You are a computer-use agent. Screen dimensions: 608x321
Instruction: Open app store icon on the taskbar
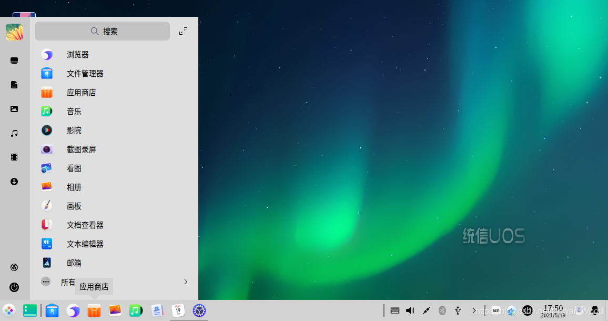click(94, 310)
